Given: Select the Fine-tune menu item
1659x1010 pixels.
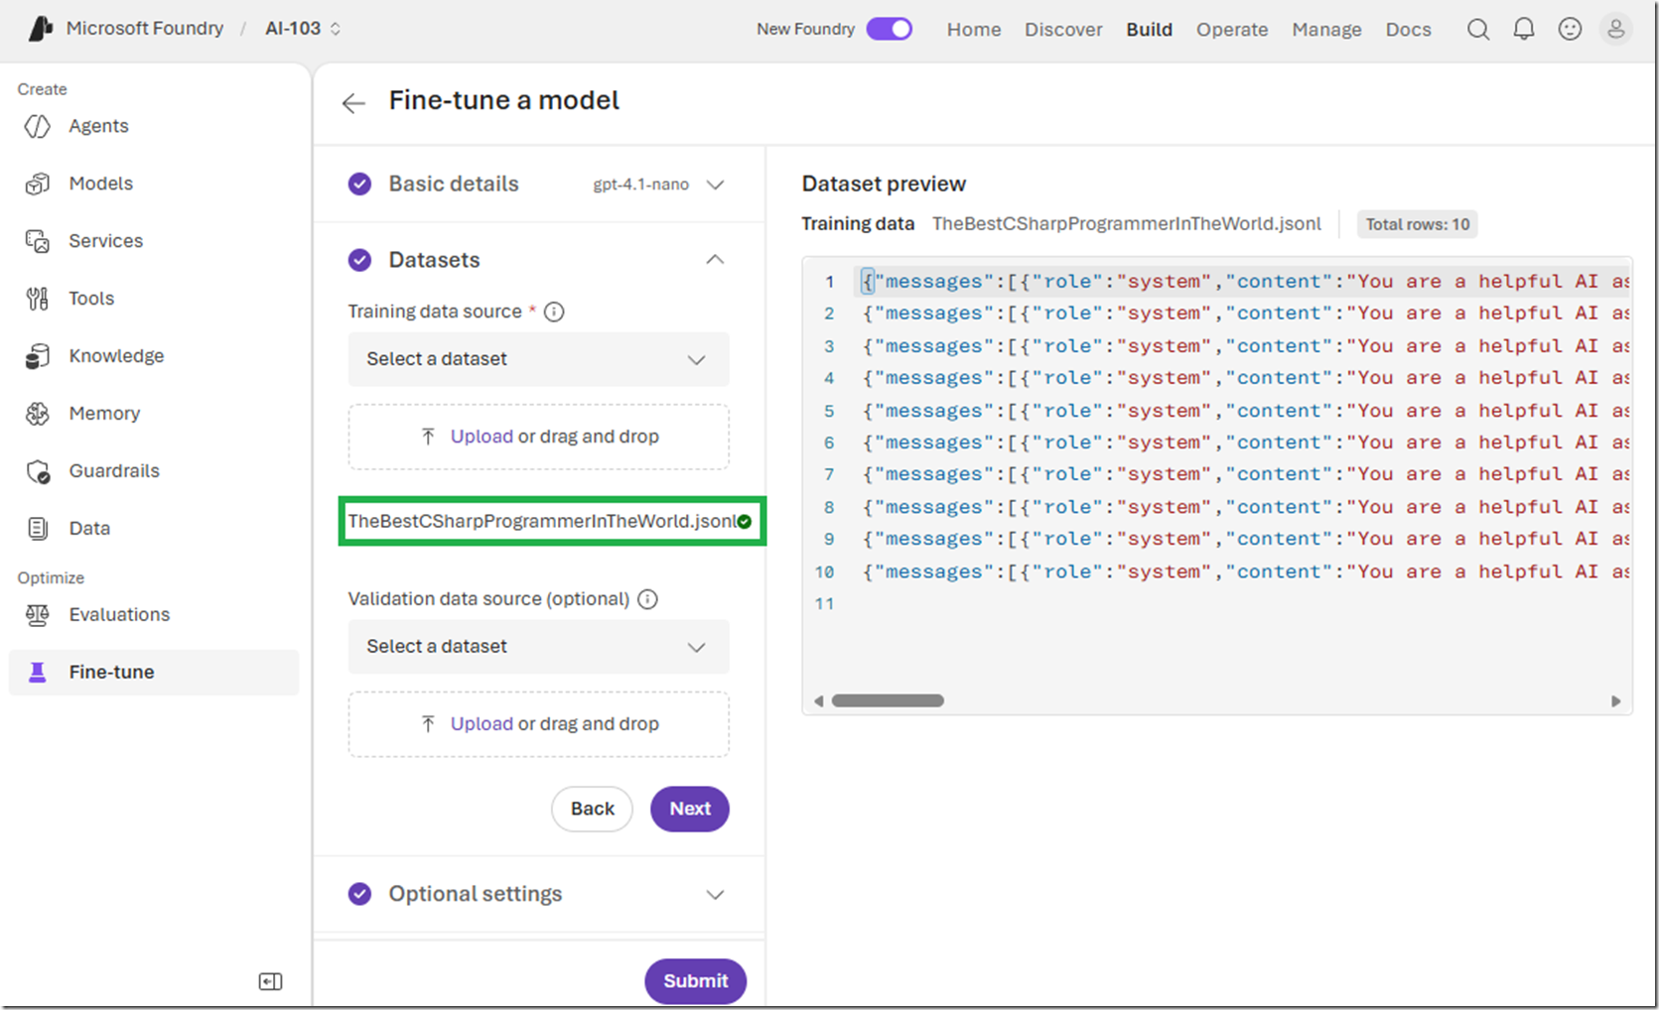Looking at the screenshot, I should (154, 673).
